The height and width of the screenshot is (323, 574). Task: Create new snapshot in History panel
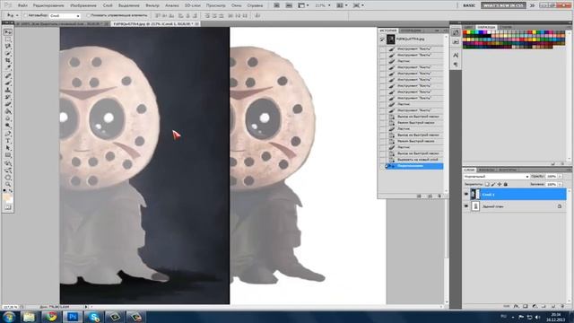[x=430, y=196]
